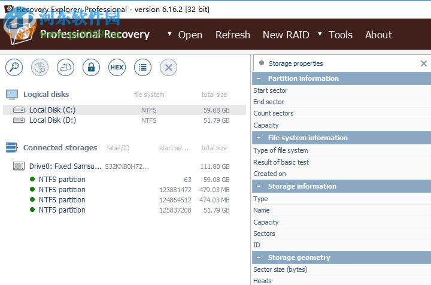Select Local Disk (C:) row
The height and width of the screenshot is (285, 431).
(125, 110)
